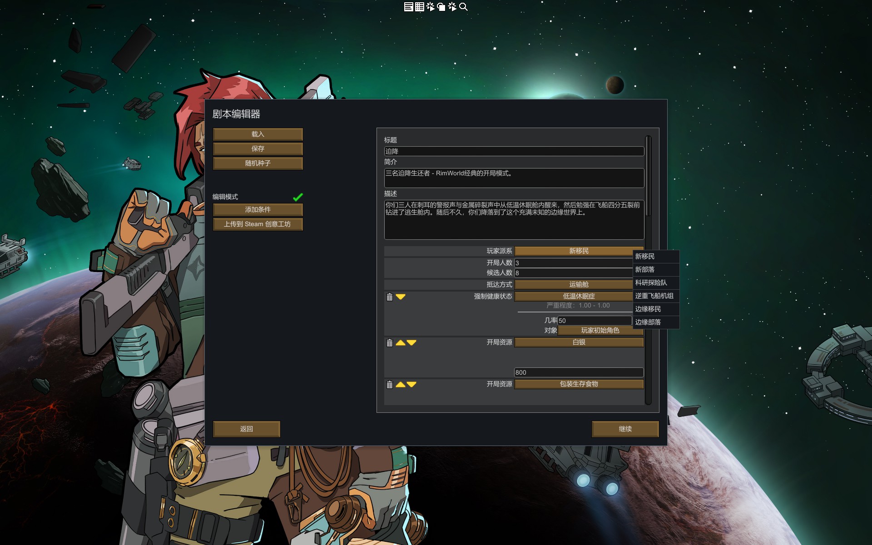Click the silver amount field showing 800
Image resolution: width=872 pixels, height=545 pixels.
[579, 372]
